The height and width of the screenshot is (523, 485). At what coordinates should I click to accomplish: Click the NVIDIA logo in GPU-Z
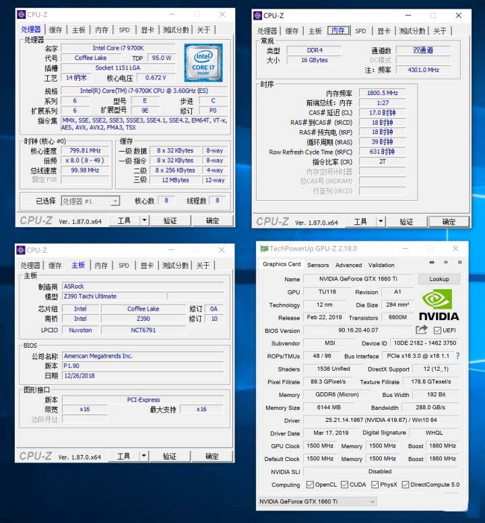439,305
